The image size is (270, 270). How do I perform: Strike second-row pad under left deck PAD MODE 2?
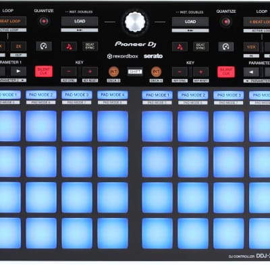pyautogui.click(x=41, y=162)
